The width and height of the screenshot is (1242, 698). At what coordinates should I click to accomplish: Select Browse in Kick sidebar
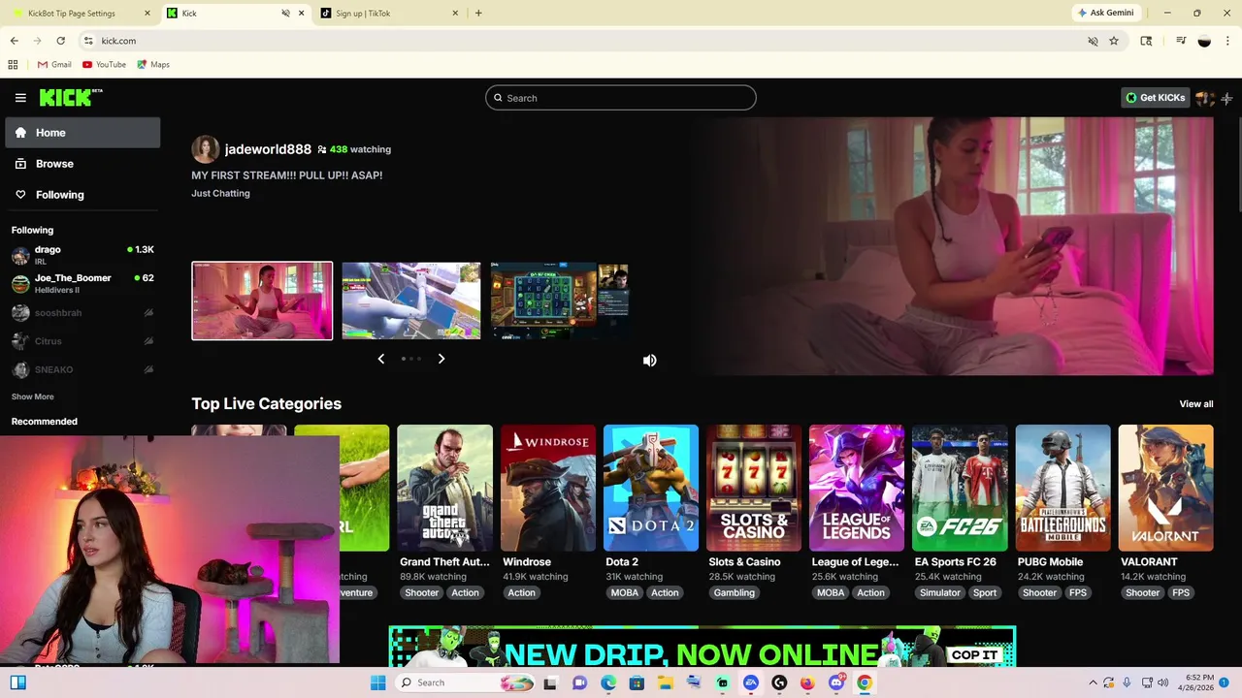click(82, 164)
